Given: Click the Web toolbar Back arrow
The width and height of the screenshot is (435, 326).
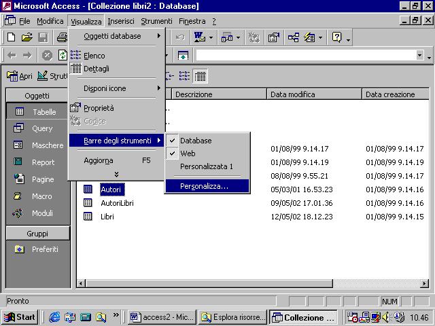Looking at the screenshot, I should (x=12, y=56).
